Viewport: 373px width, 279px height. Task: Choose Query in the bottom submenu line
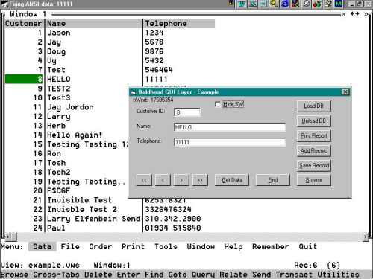pyautogui.click(x=203, y=275)
